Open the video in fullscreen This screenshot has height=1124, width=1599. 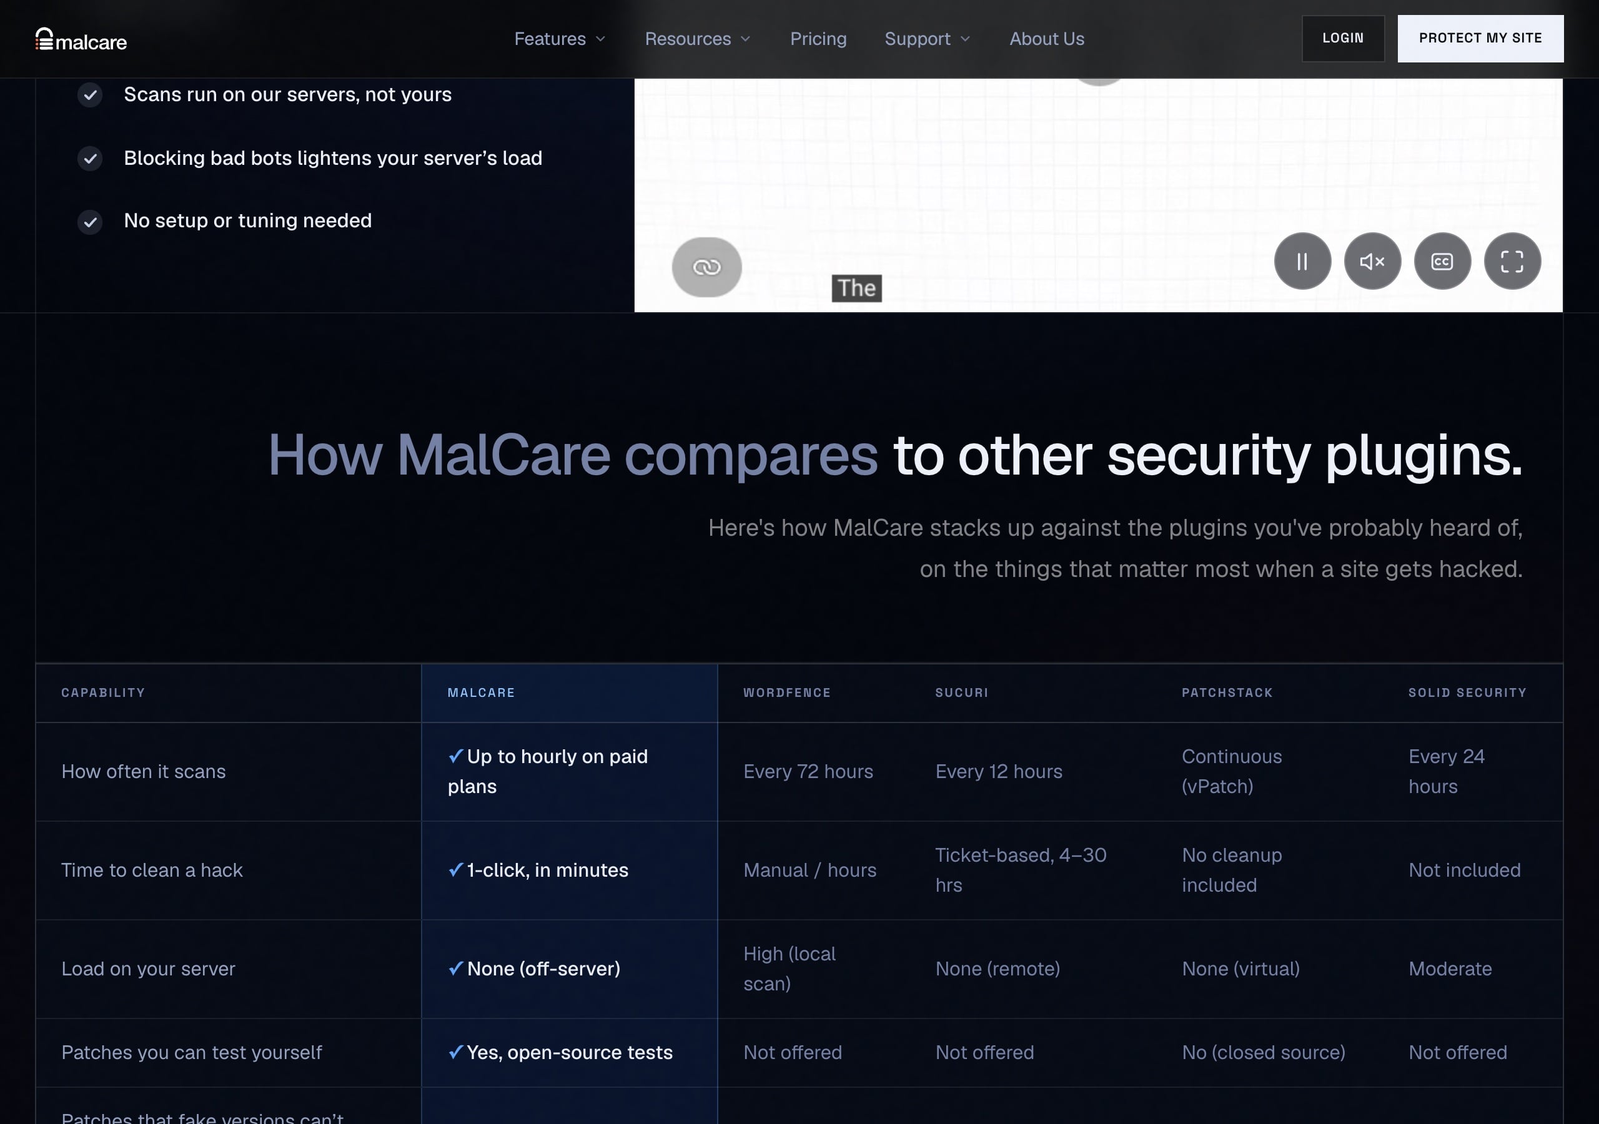(x=1512, y=261)
